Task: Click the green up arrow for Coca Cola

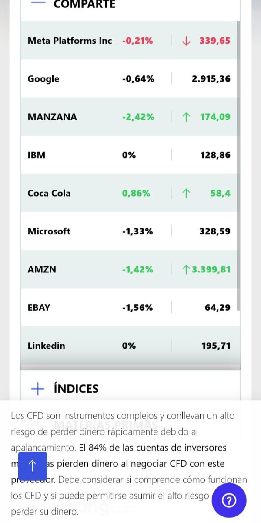Action: pos(186,193)
